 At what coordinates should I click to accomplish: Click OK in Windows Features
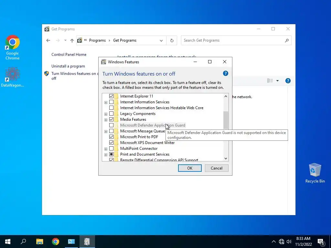click(190, 168)
